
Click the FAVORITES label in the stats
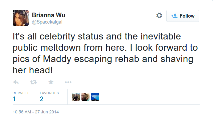click(49, 93)
